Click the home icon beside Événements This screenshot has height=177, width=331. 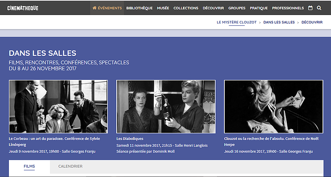point(95,8)
